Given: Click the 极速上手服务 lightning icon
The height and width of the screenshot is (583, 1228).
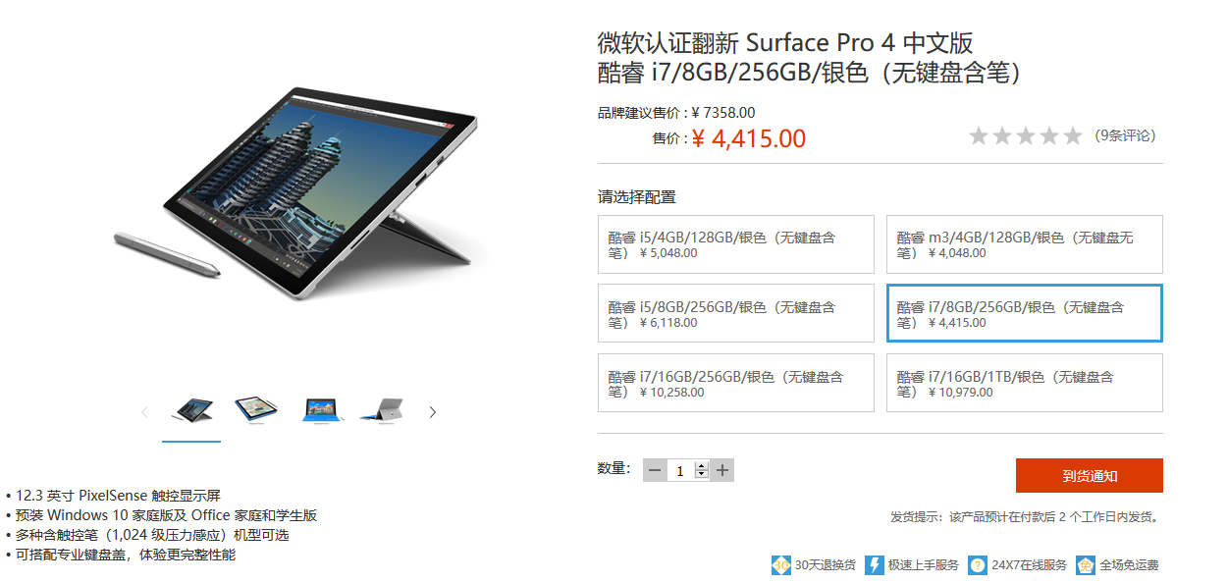Looking at the screenshot, I should pyautogui.click(x=874, y=565).
